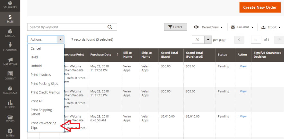289x139 pixels.
Task: Choose Print Packing Slips action
Action: (x=46, y=84)
